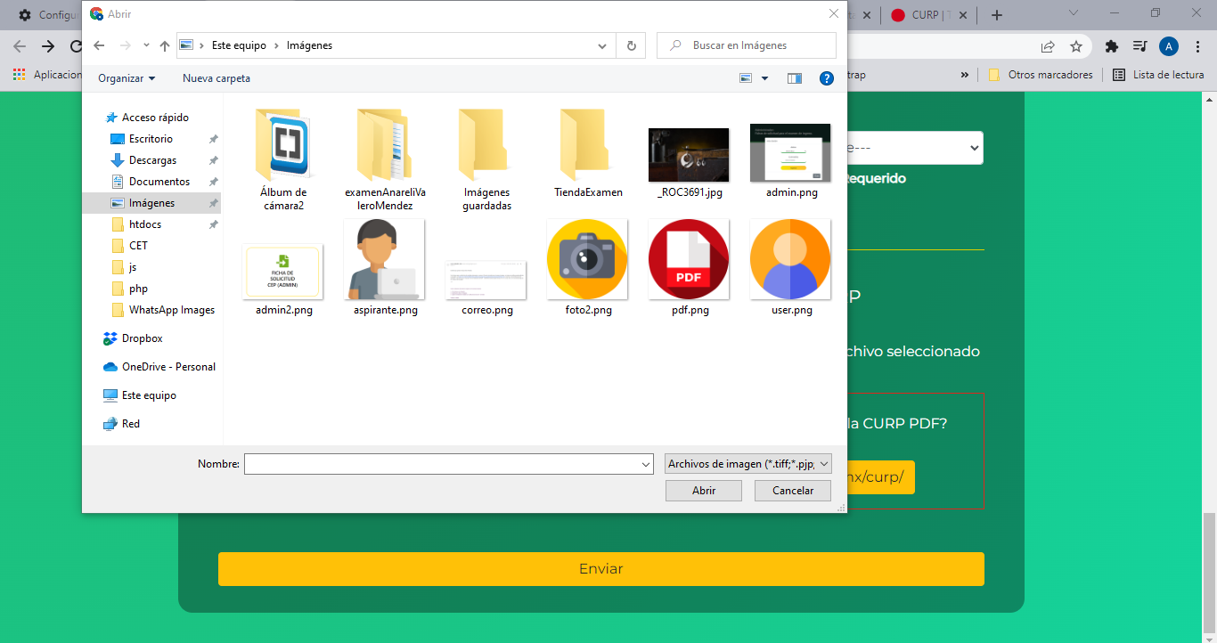Expand the address bar history dropdown

tap(602, 45)
